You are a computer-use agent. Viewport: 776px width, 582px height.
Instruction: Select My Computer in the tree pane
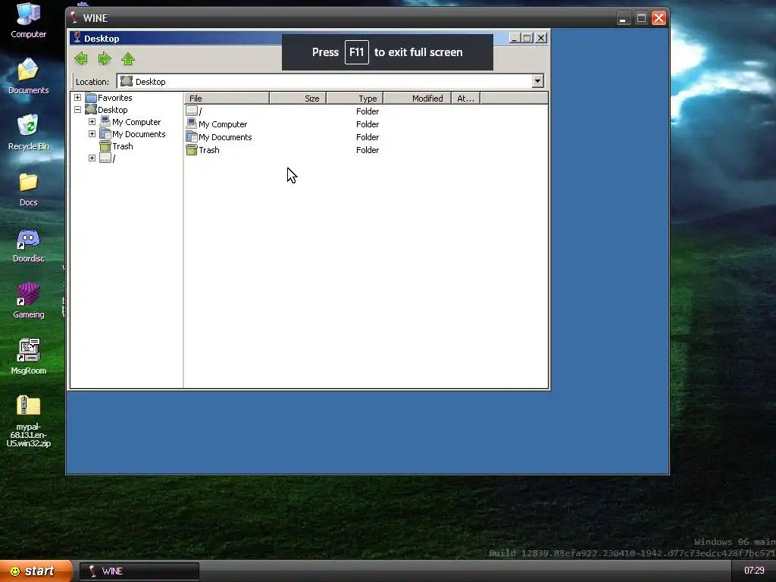[x=130, y=122]
